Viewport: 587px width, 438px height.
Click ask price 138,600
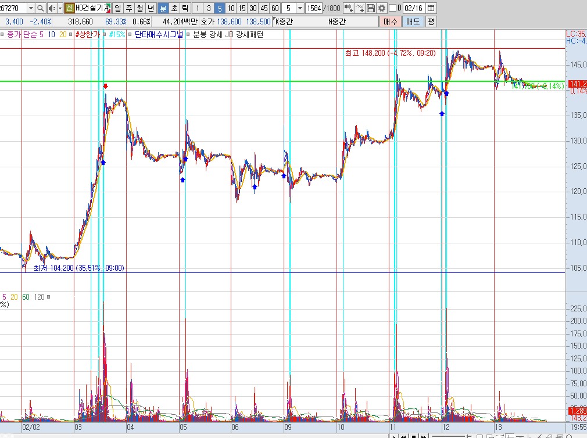point(229,21)
